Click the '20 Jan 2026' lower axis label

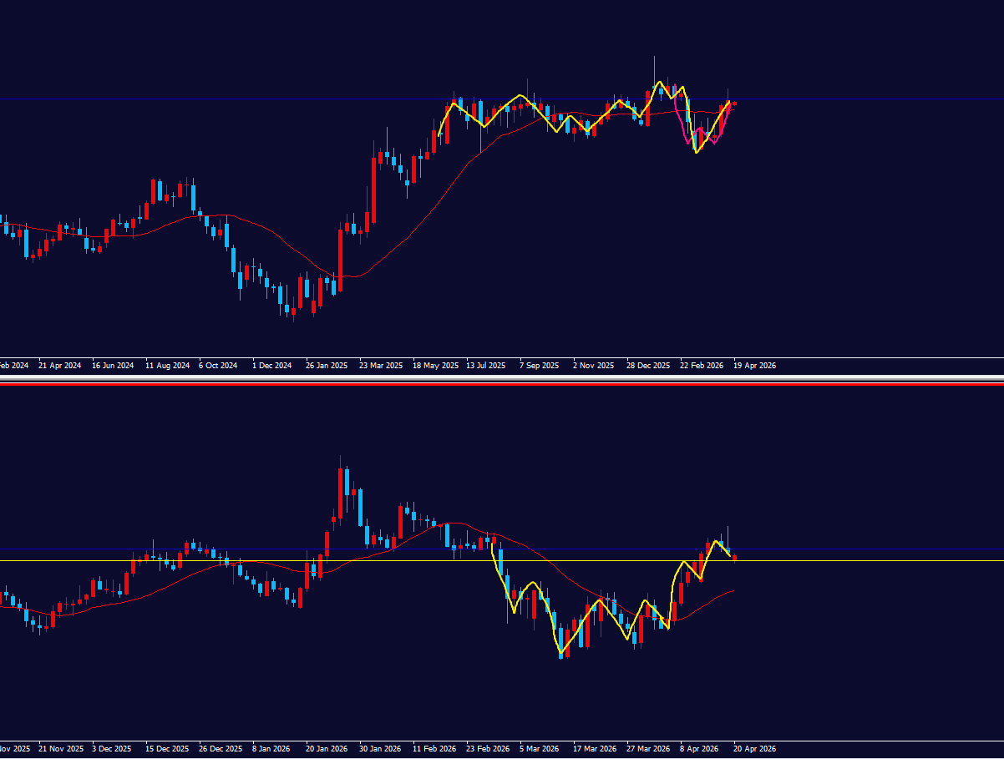[x=327, y=749]
